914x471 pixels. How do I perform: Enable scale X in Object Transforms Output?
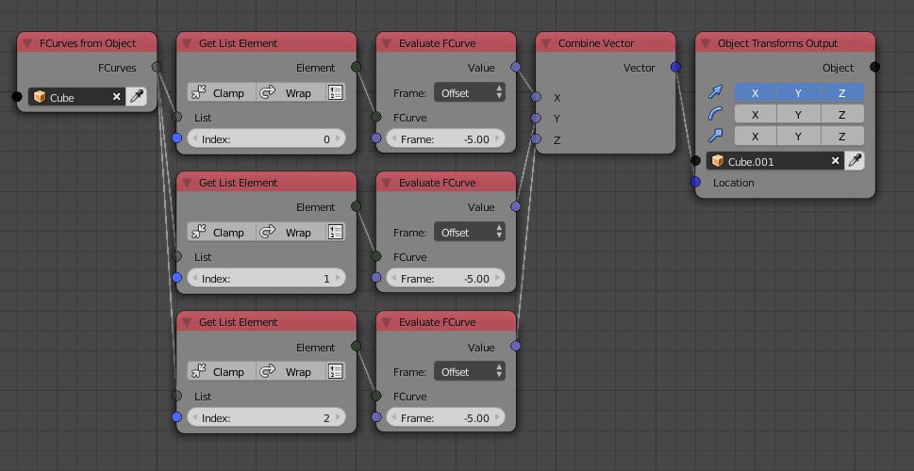coord(756,137)
